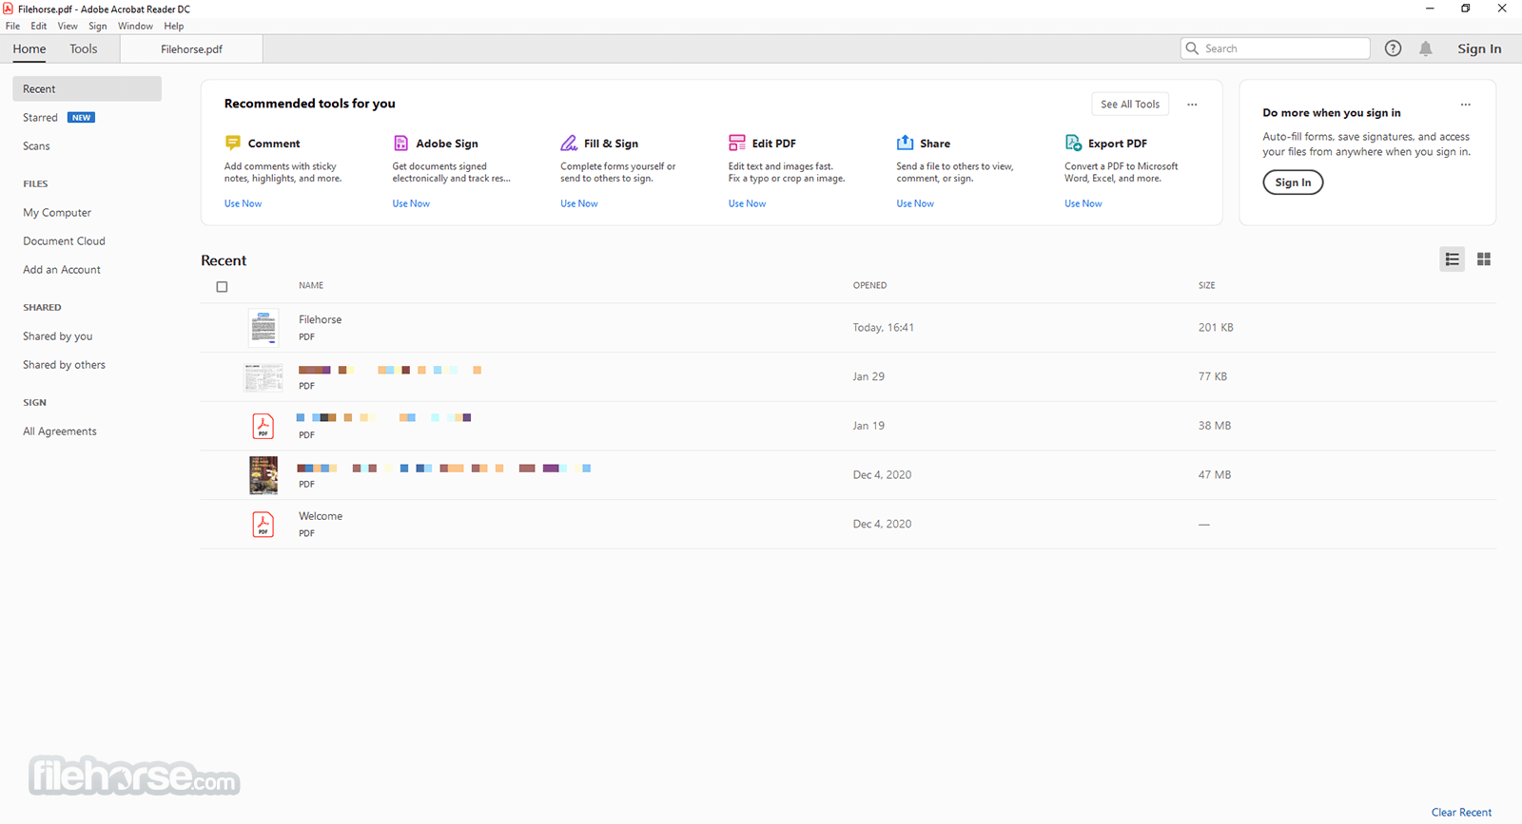Sort by the OPENED column header
Screen dimensions: 1522x824
click(x=869, y=285)
